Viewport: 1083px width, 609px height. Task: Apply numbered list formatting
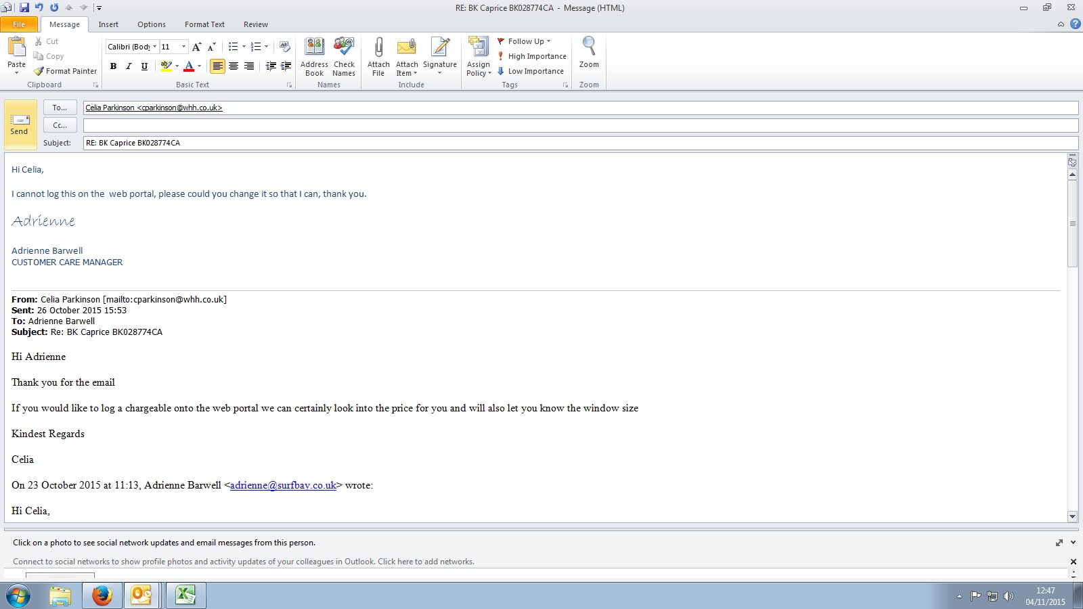point(256,47)
